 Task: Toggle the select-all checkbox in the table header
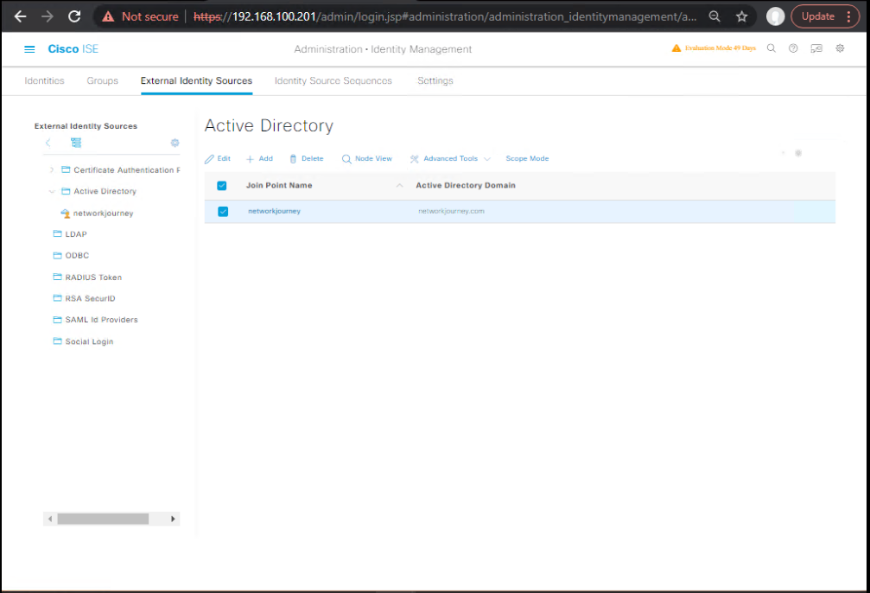(x=222, y=186)
